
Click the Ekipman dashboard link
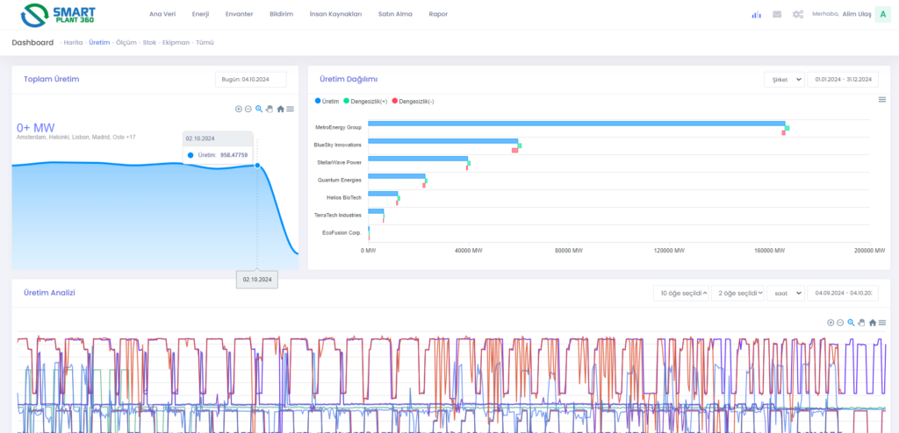pyautogui.click(x=175, y=42)
